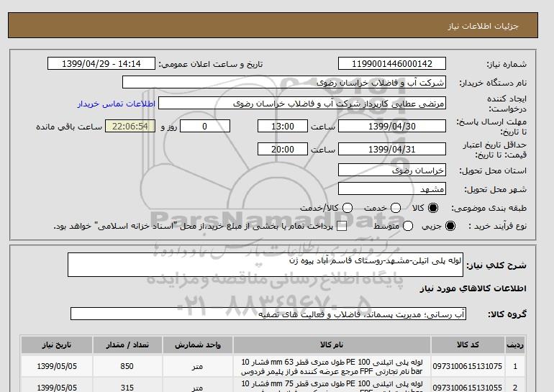Select the کالا radio button
The height and width of the screenshot is (392, 554).
[433, 208]
